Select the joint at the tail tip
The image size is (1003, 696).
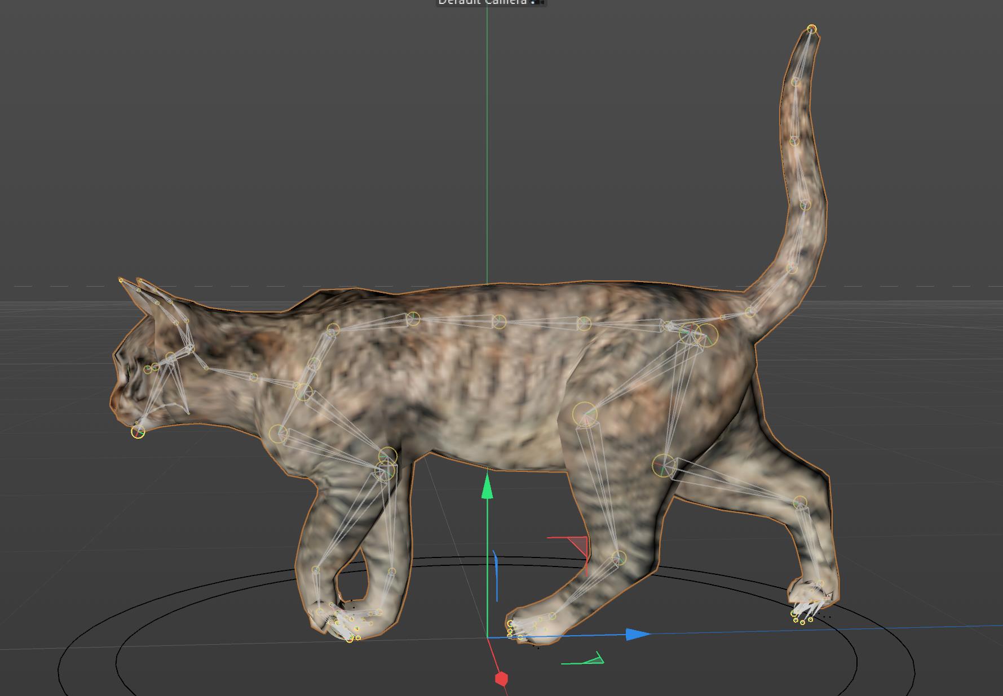pyautogui.click(x=811, y=29)
